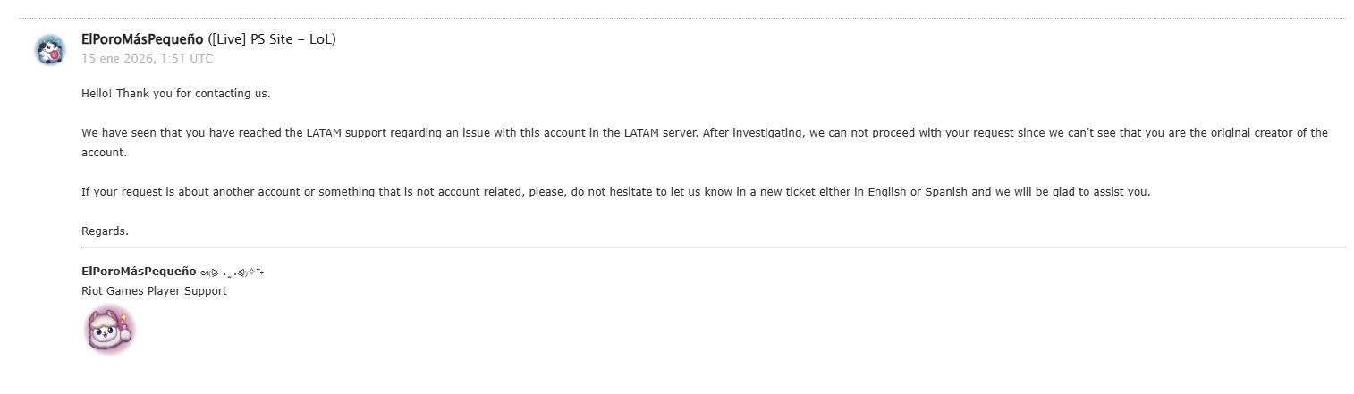Image resolution: width=1354 pixels, height=394 pixels.
Task: Click the timestamp 15 ene 2026, 1:51 UTC
Action: pyautogui.click(x=148, y=59)
